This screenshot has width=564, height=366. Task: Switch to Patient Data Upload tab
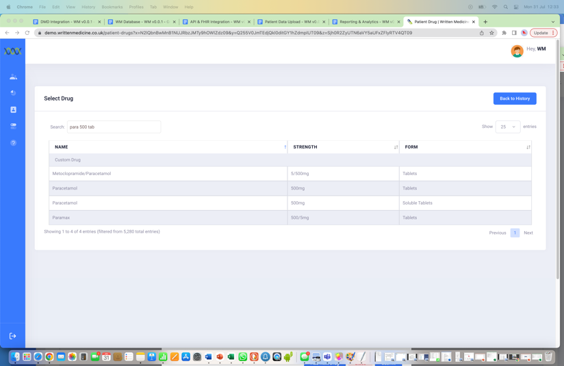tap(292, 22)
